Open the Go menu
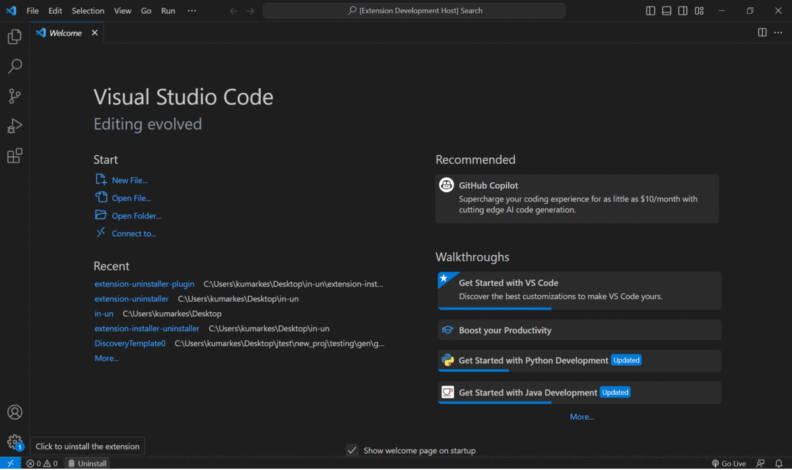This screenshot has height=470, width=792. tap(147, 11)
